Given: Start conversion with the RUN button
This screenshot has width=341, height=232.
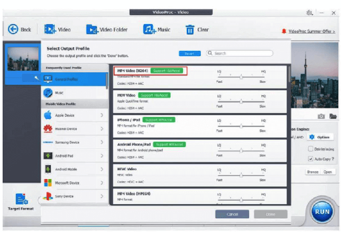Looking at the screenshot, I should point(322,212).
